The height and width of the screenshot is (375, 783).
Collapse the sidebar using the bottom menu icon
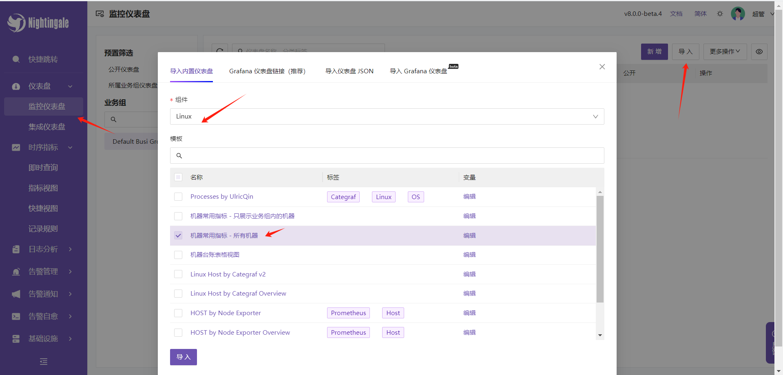pos(44,362)
